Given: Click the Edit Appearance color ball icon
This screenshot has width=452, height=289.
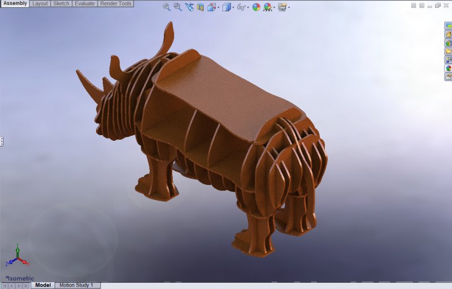Looking at the screenshot, I should click(257, 7).
